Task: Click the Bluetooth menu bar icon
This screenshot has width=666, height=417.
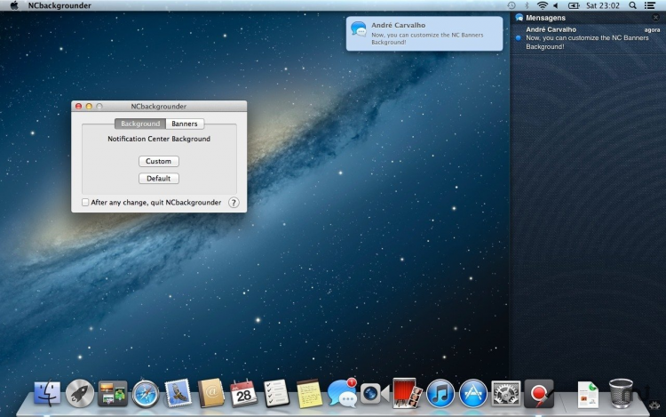Action: (527, 5)
